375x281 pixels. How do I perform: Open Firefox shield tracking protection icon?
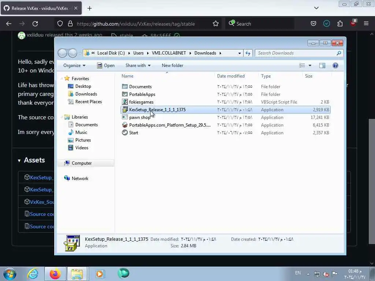tap(60, 24)
